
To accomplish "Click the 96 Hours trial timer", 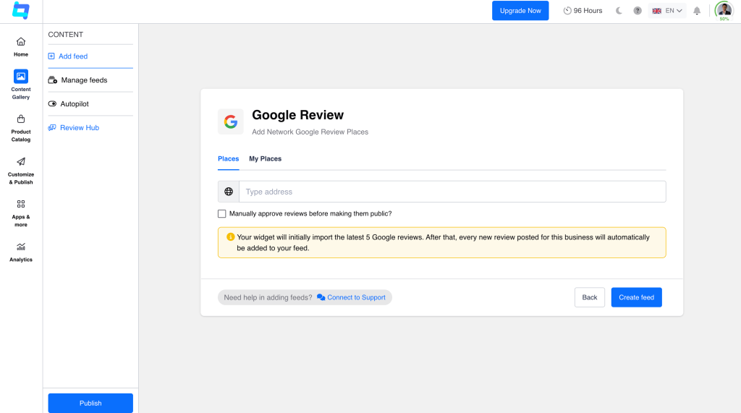I will click(583, 10).
